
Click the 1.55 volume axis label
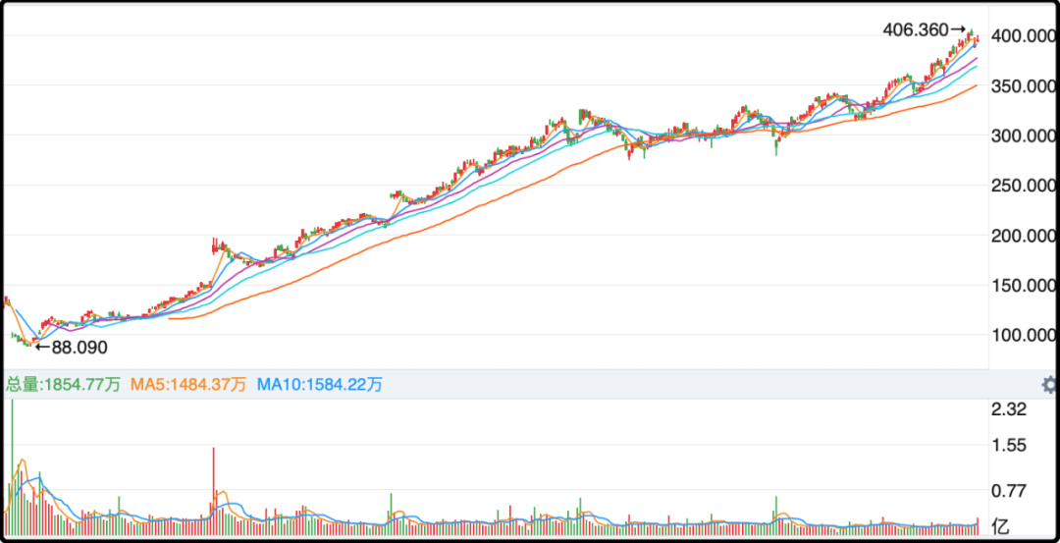[1008, 445]
